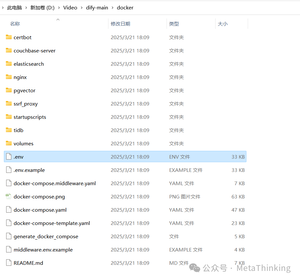
Task: Select generate_docker_compose file name
Action: [46, 237]
